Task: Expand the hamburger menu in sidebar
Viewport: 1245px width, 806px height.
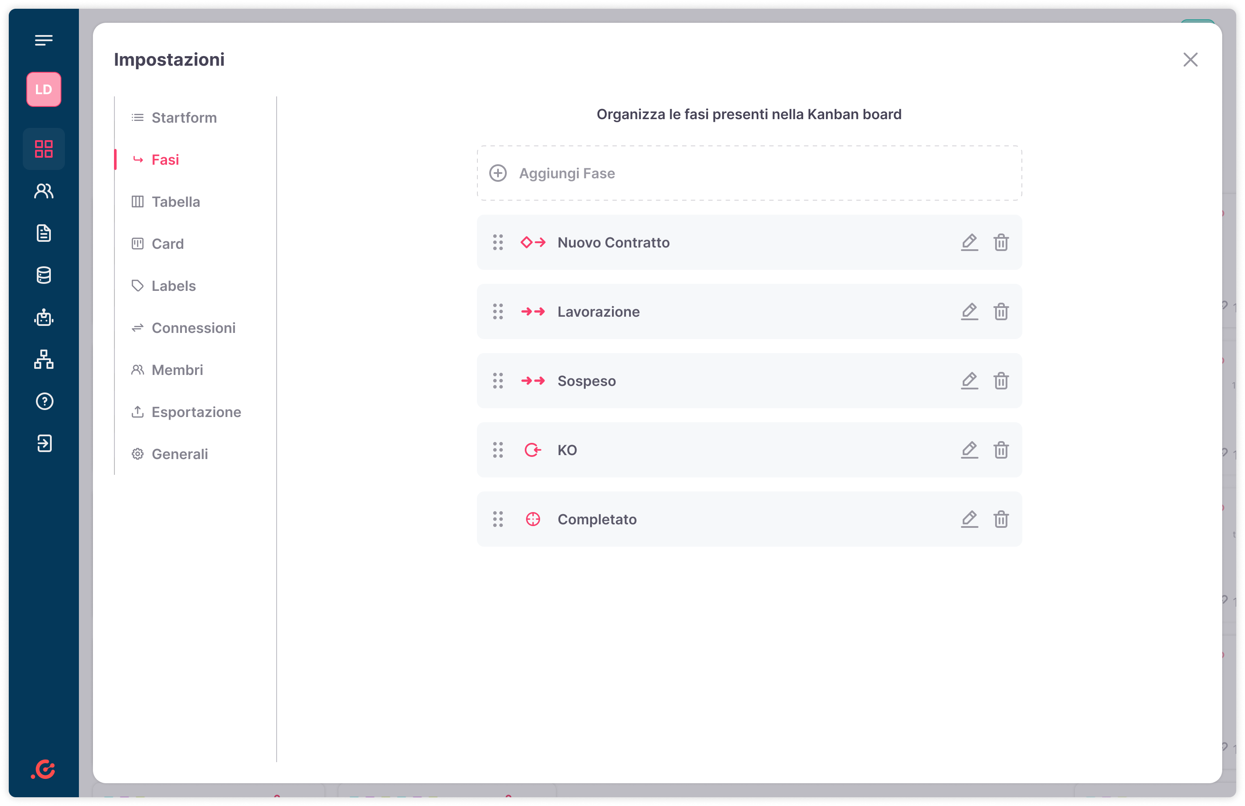Action: coord(44,40)
